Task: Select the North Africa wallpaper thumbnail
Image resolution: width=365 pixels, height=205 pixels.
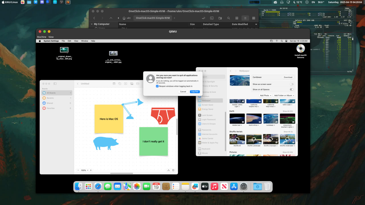Action: click(x=254, y=119)
